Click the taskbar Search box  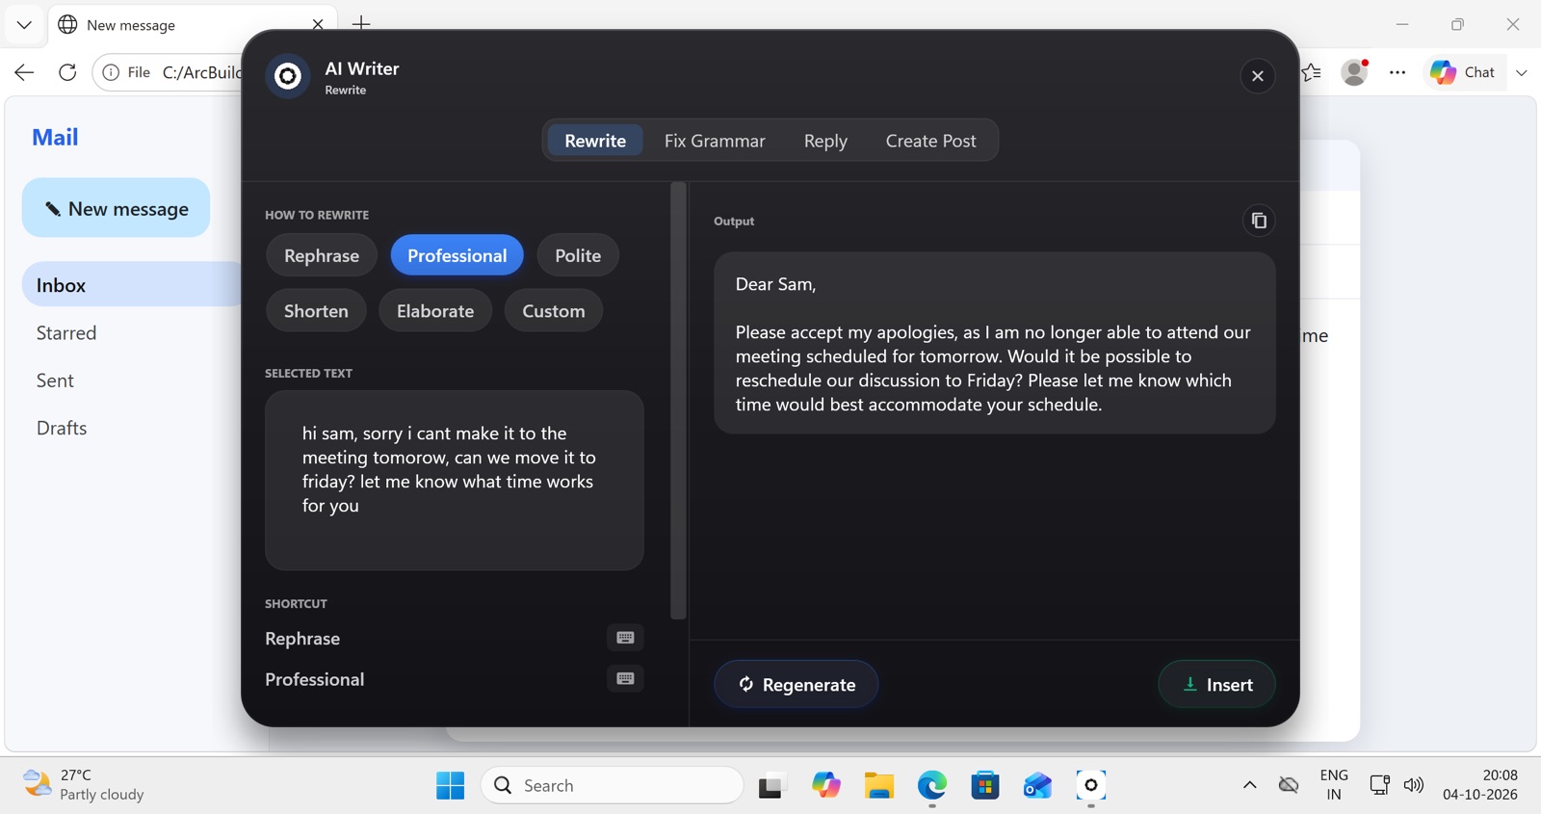click(613, 785)
